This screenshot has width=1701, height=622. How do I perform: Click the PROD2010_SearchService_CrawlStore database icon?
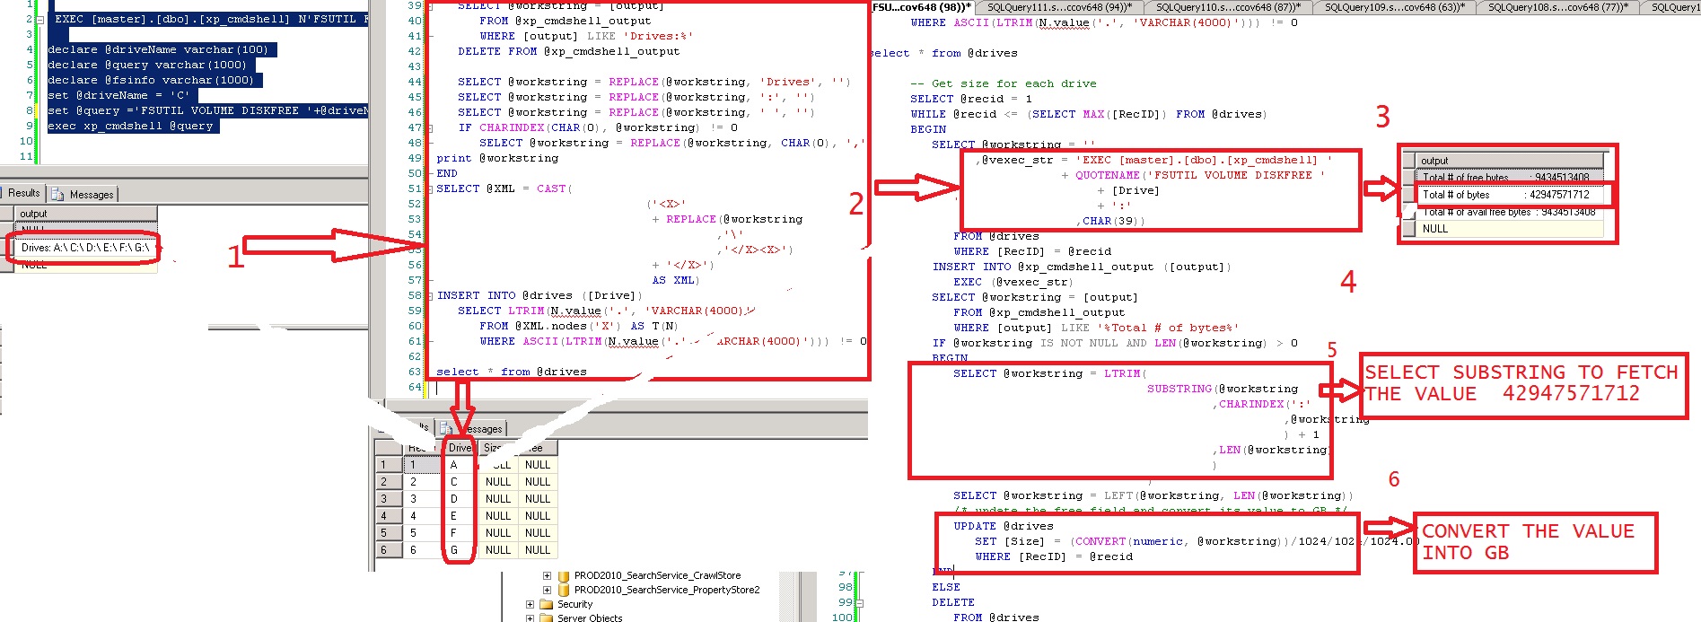pyautogui.click(x=564, y=576)
